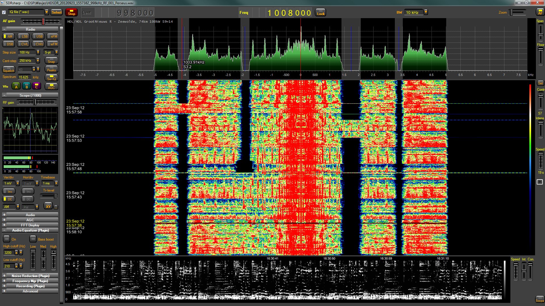Toggle the XY scope mode button
The height and width of the screenshot is (306, 545).
click(48, 207)
